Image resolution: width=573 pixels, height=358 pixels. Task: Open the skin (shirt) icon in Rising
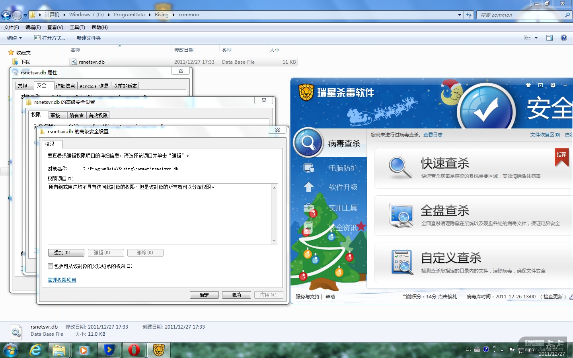(528, 85)
